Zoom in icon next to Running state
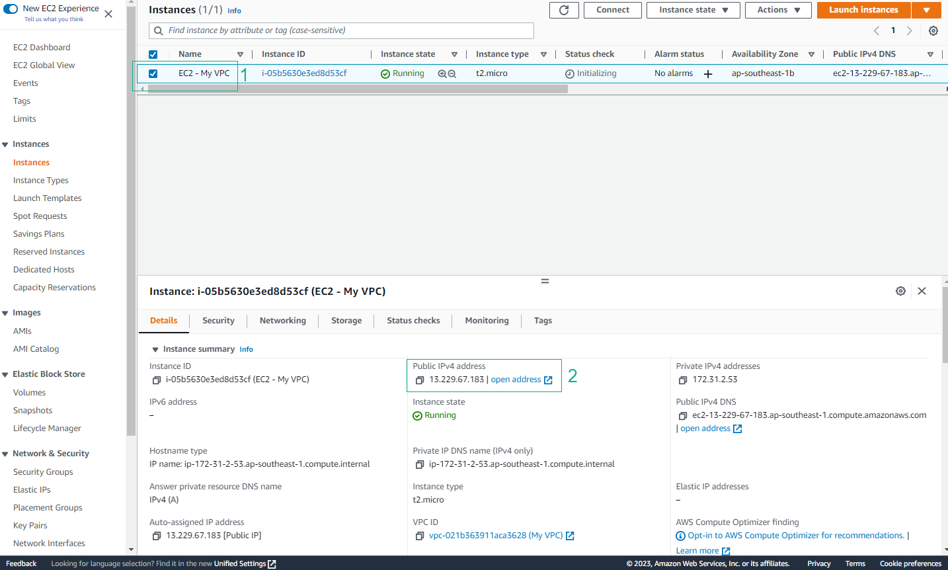This screenshot has width=948, height=570. (442, 73)
